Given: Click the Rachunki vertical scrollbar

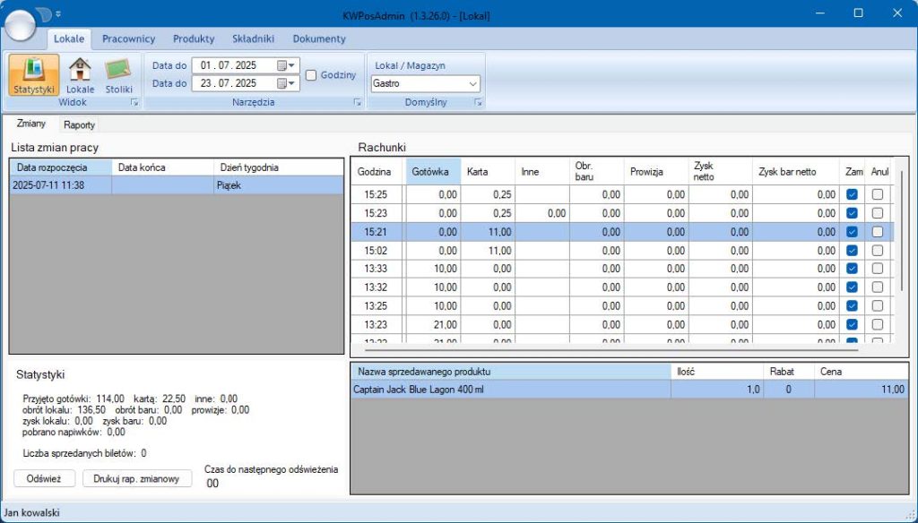Looking at the screenshot, I should click(x=902, y=233).
